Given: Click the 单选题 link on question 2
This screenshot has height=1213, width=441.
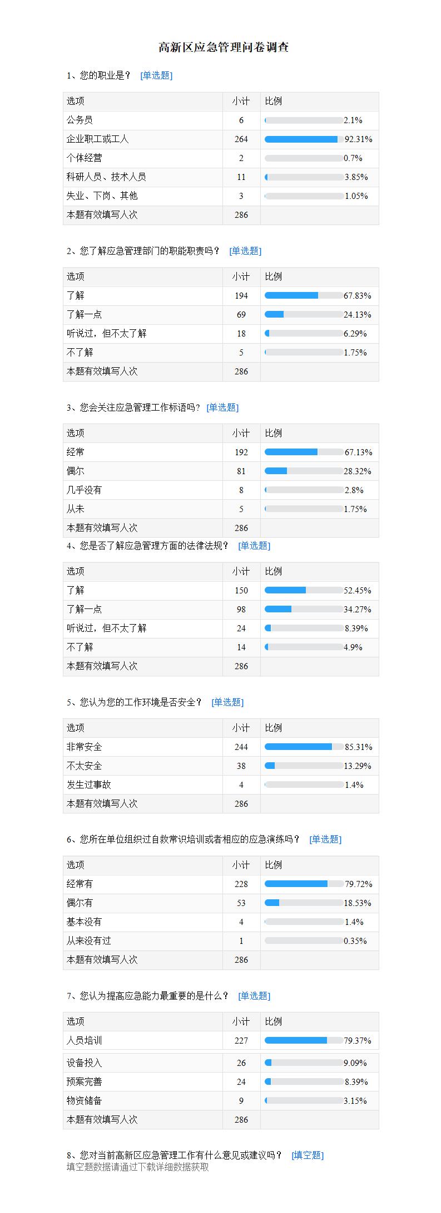Looking at the screenshot, I should pyautogui.click(x=245, y=251).
